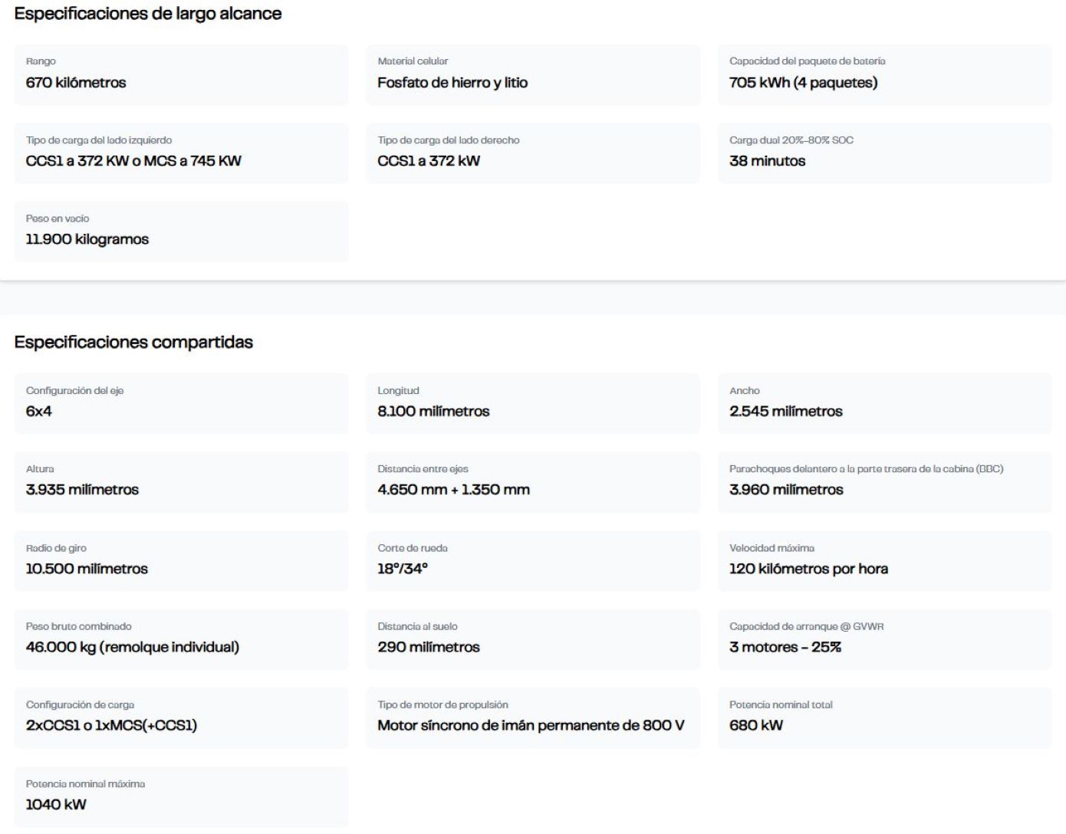This screenshot has width=1066, height=834.
Task: Click the Peso bruto combinado 46.000 kg card
Action: click(181, 639)
